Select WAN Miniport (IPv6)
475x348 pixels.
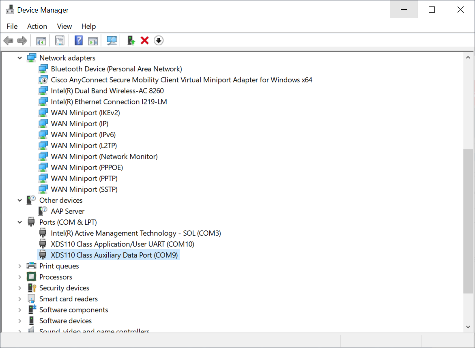[x=83, y=135]
